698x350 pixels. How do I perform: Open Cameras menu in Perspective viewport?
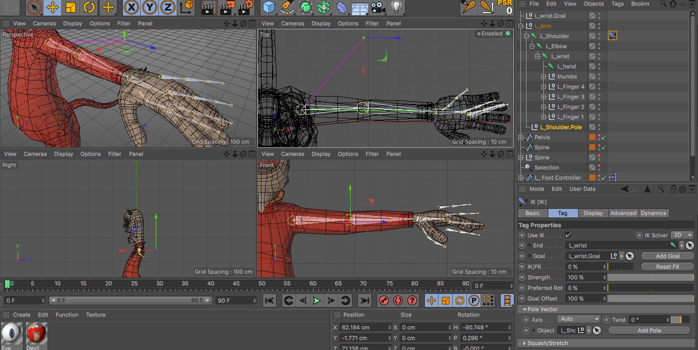pyautogui.click(x=45, y=23)
